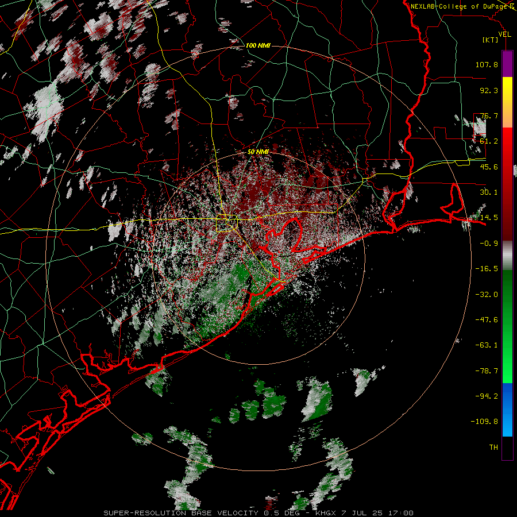The image size is (517, 517).
Task: Click the yellow-orange segment of the velocity scale
Action: point(507,102)
